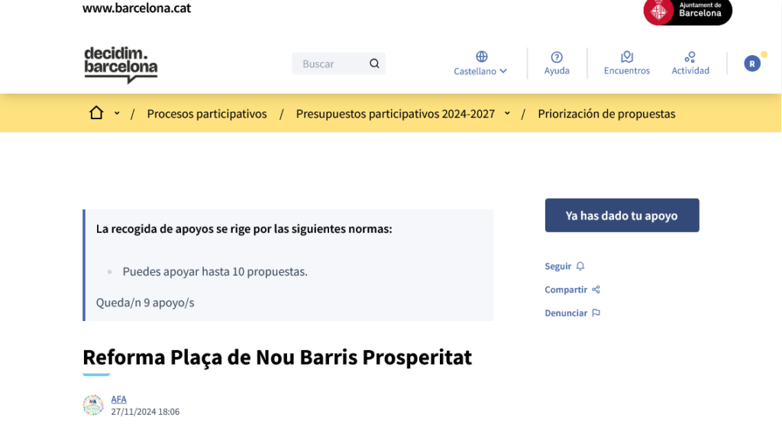Click the Ajuntament de Barcelona logo
The width and height of the screenshot is (782, 434).
(x=687, y=11)
